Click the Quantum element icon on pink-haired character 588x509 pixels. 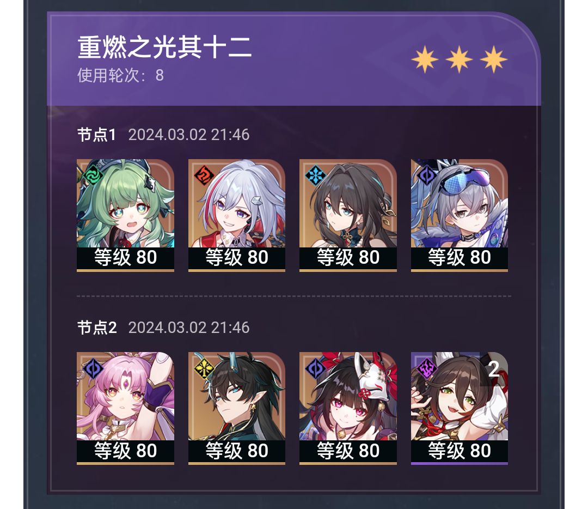(x=93, y=368)
